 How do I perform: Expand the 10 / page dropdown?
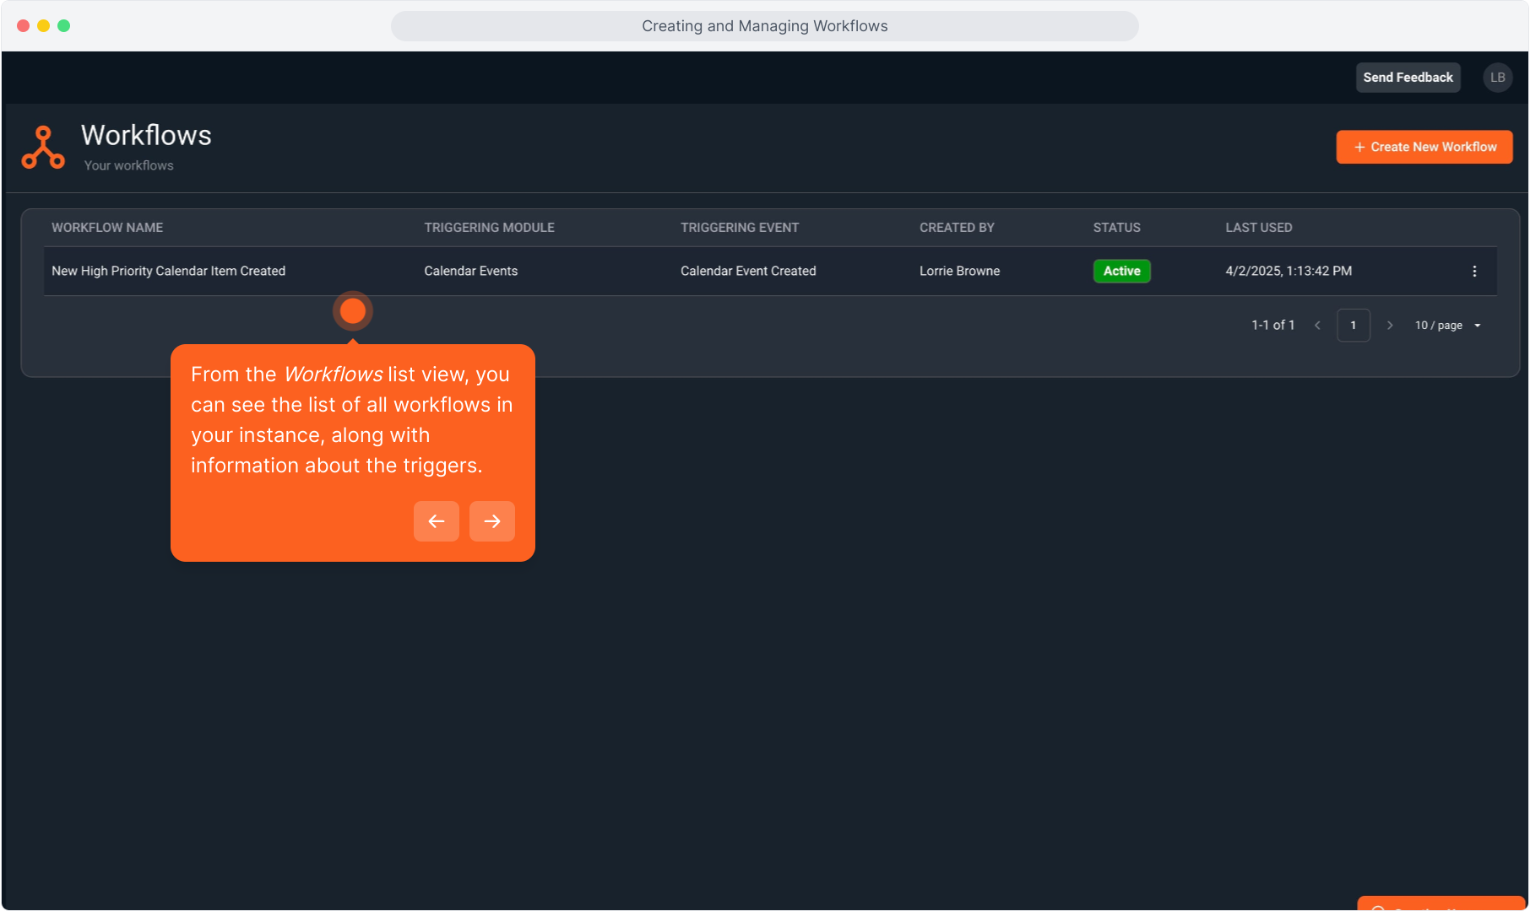[1448, 326]
